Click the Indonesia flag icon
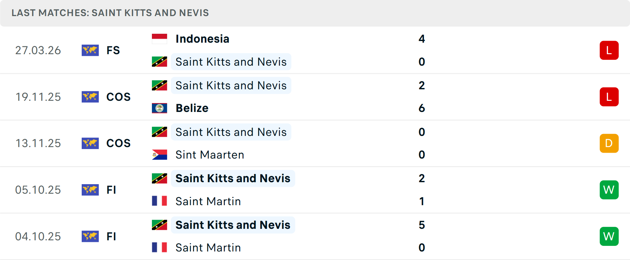The width and height of the screenshot is (630, 260). pyautogui.click(x=159, y=39)
